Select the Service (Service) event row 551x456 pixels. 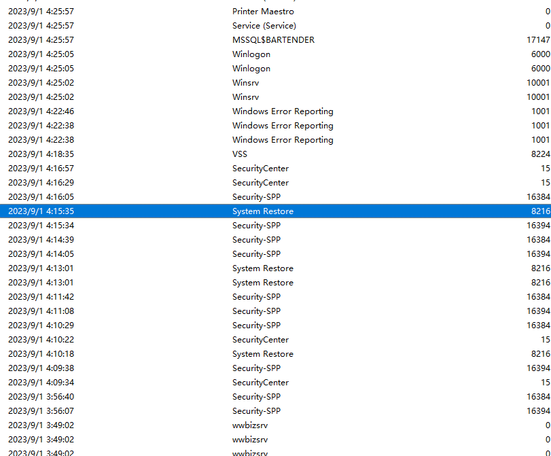(276, 26)
